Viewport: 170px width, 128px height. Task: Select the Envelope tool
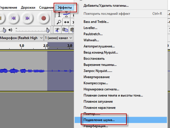[x=66, y=14]
